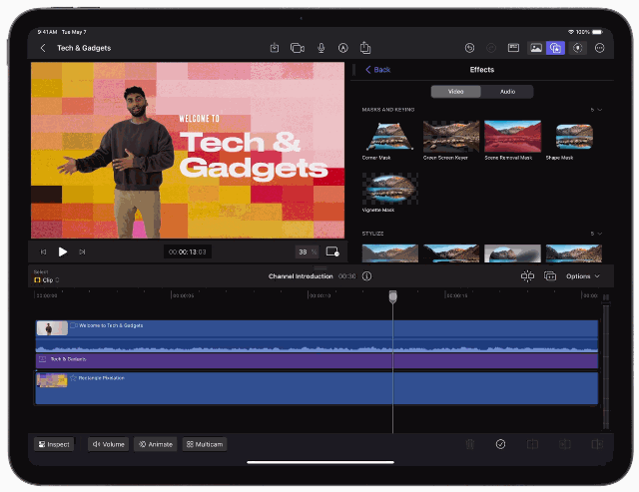The height and width of the screenshot is (492, 639).
Task: Tap the Wi-Fi icon in status bar
Action: [571, 32]
